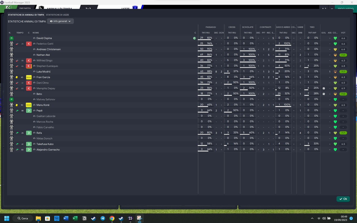Click the green substituted-on badge for Takefusa Kubo
Image resolution: width=357 pixels, height=223 pixels.
tap(29, 144)
